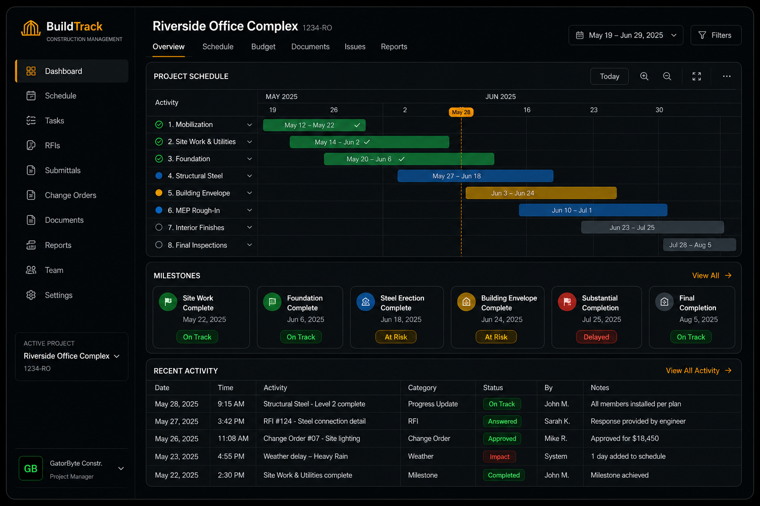The height and width of the screenshot is (506, 760).
Task: Click the RFIs document icon
Action: click(x=31, y=145)
